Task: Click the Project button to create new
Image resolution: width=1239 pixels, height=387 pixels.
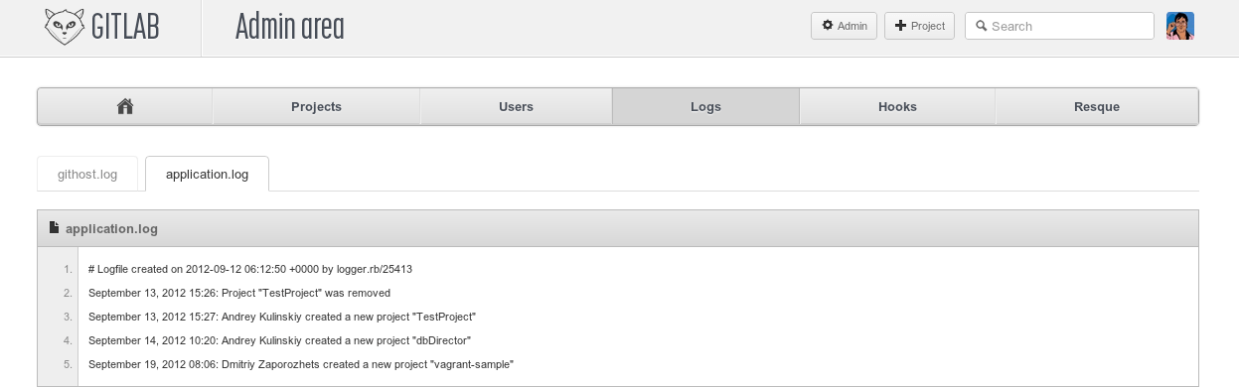Action: point(919,26)
